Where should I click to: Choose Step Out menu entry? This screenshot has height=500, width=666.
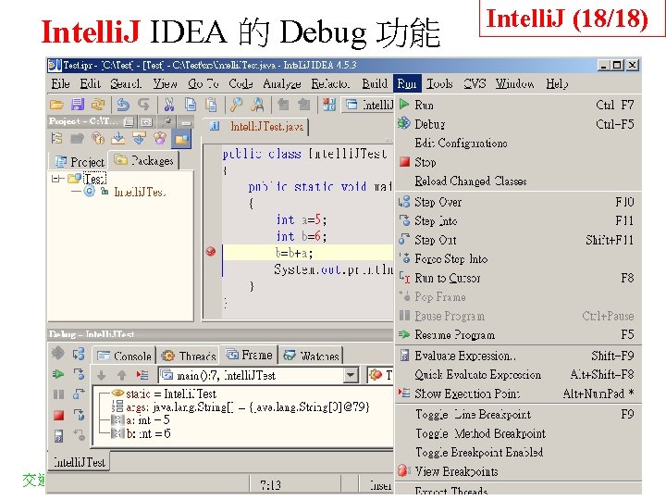517,240
